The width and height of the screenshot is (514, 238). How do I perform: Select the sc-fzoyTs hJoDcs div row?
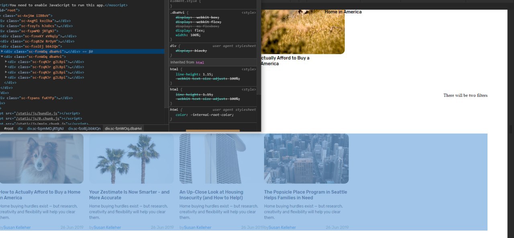click(82, 26)
